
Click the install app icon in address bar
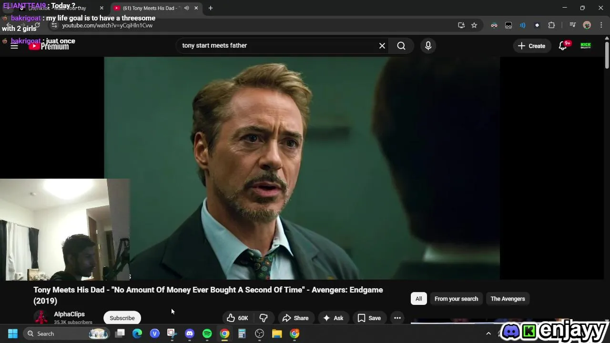point(461,25)
